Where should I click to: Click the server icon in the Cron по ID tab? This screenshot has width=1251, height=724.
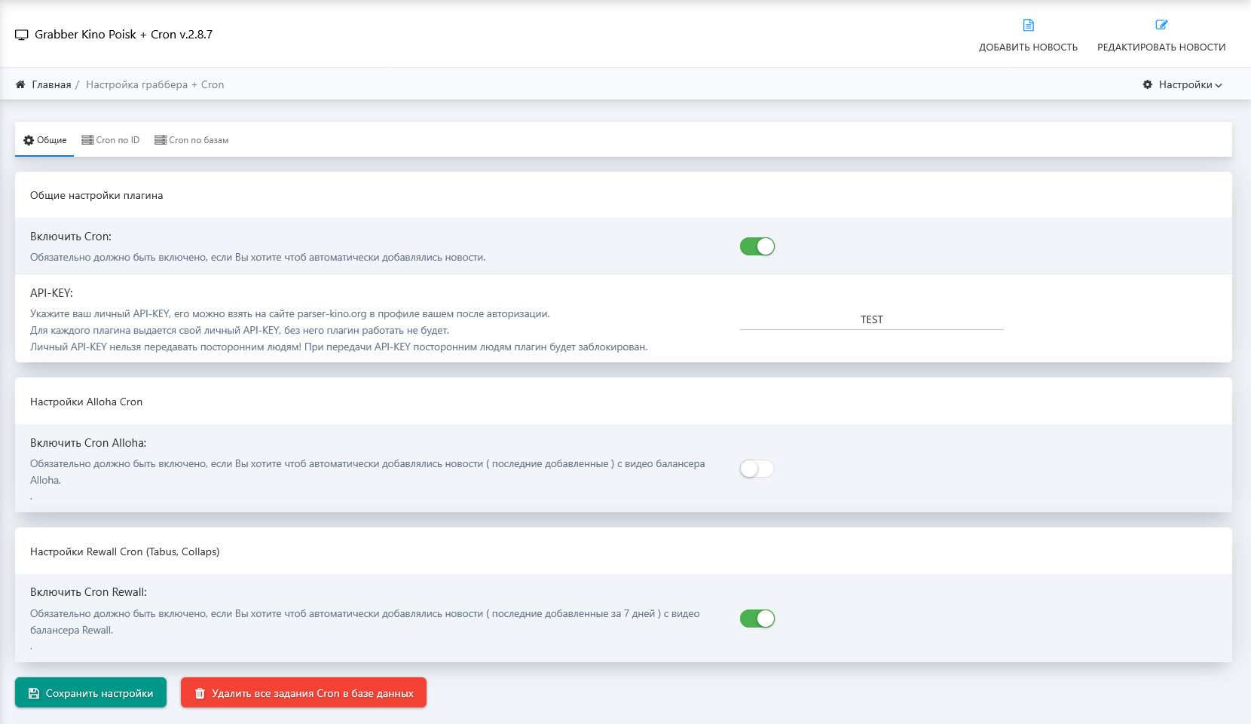(87, 140)
